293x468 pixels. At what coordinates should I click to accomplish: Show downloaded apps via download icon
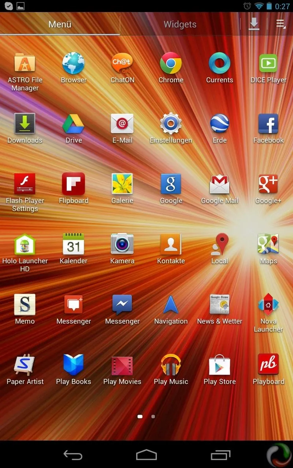point(254,24)
